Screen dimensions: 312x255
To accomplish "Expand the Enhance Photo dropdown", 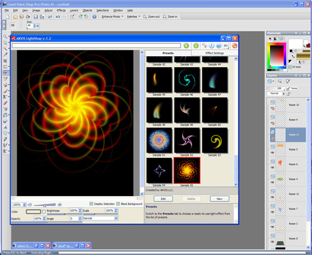I will pyautogui.click(x=113, y=17).
